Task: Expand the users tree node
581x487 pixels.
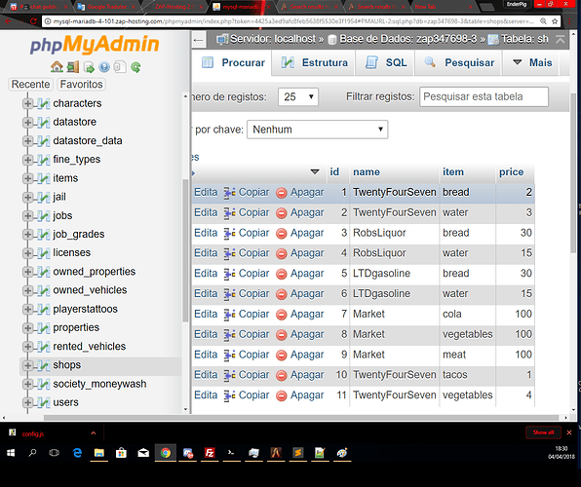Action: pos(27,402)
